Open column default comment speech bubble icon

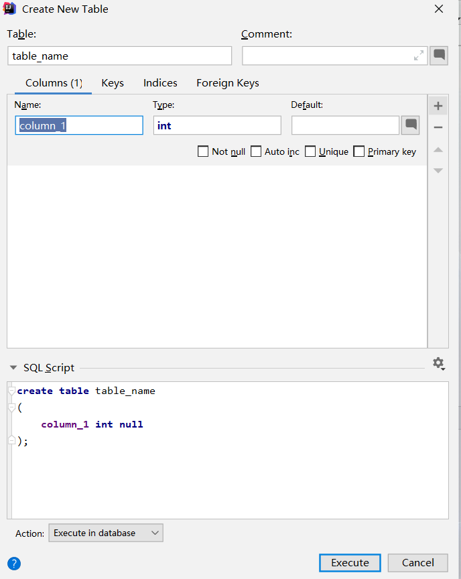pyautogui.click(x=411, y=125)
